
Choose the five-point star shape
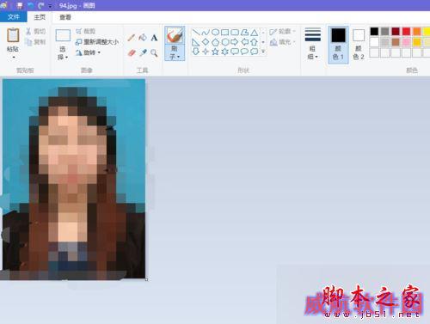click(215, 52)
